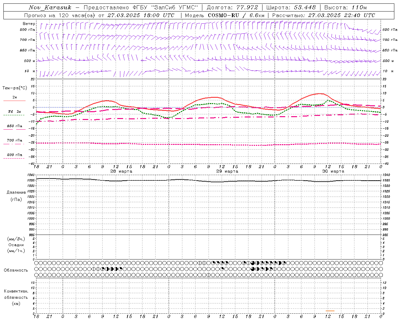Click 'Предоставлено ФГБУ "ЗапСиб УГМС"' provider text
Viewport: 399px width, 319px height.
[141, 7]
